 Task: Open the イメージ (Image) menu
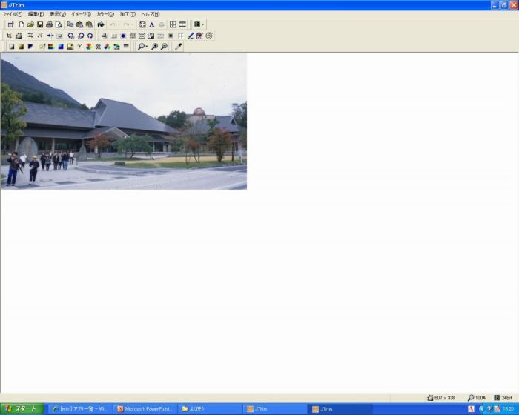[81, 14]
